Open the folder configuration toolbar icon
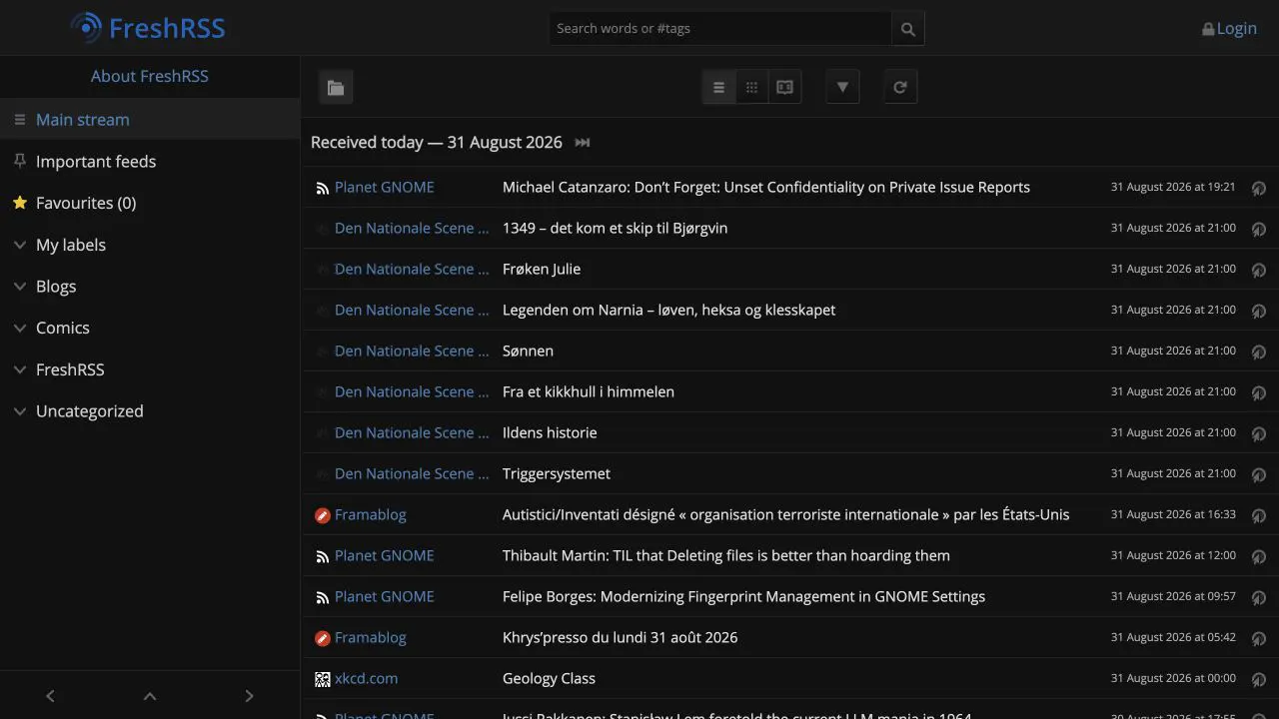The height and width of the screenshot is (719, 1279). click(336, 88)
